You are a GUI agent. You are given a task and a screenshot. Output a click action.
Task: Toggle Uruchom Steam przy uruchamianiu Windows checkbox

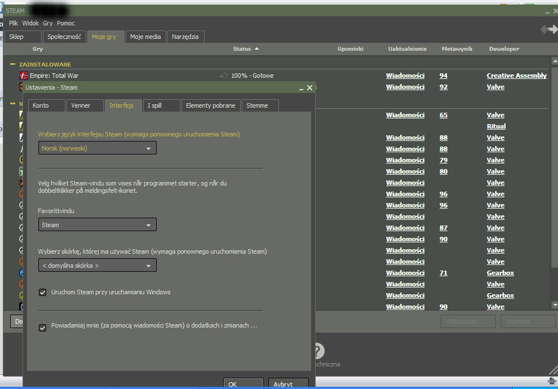(x=43, y=292)
